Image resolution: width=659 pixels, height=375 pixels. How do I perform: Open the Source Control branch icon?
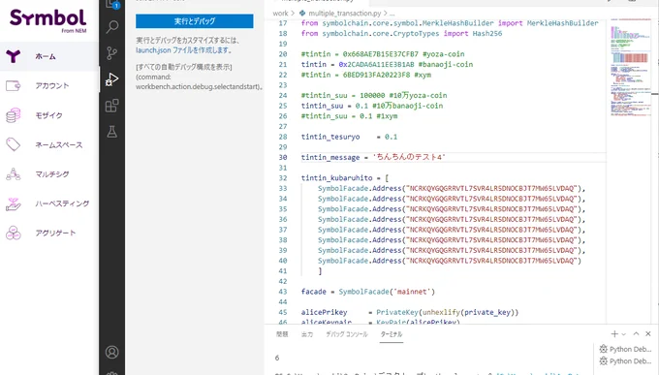click(x=111, y=53)
